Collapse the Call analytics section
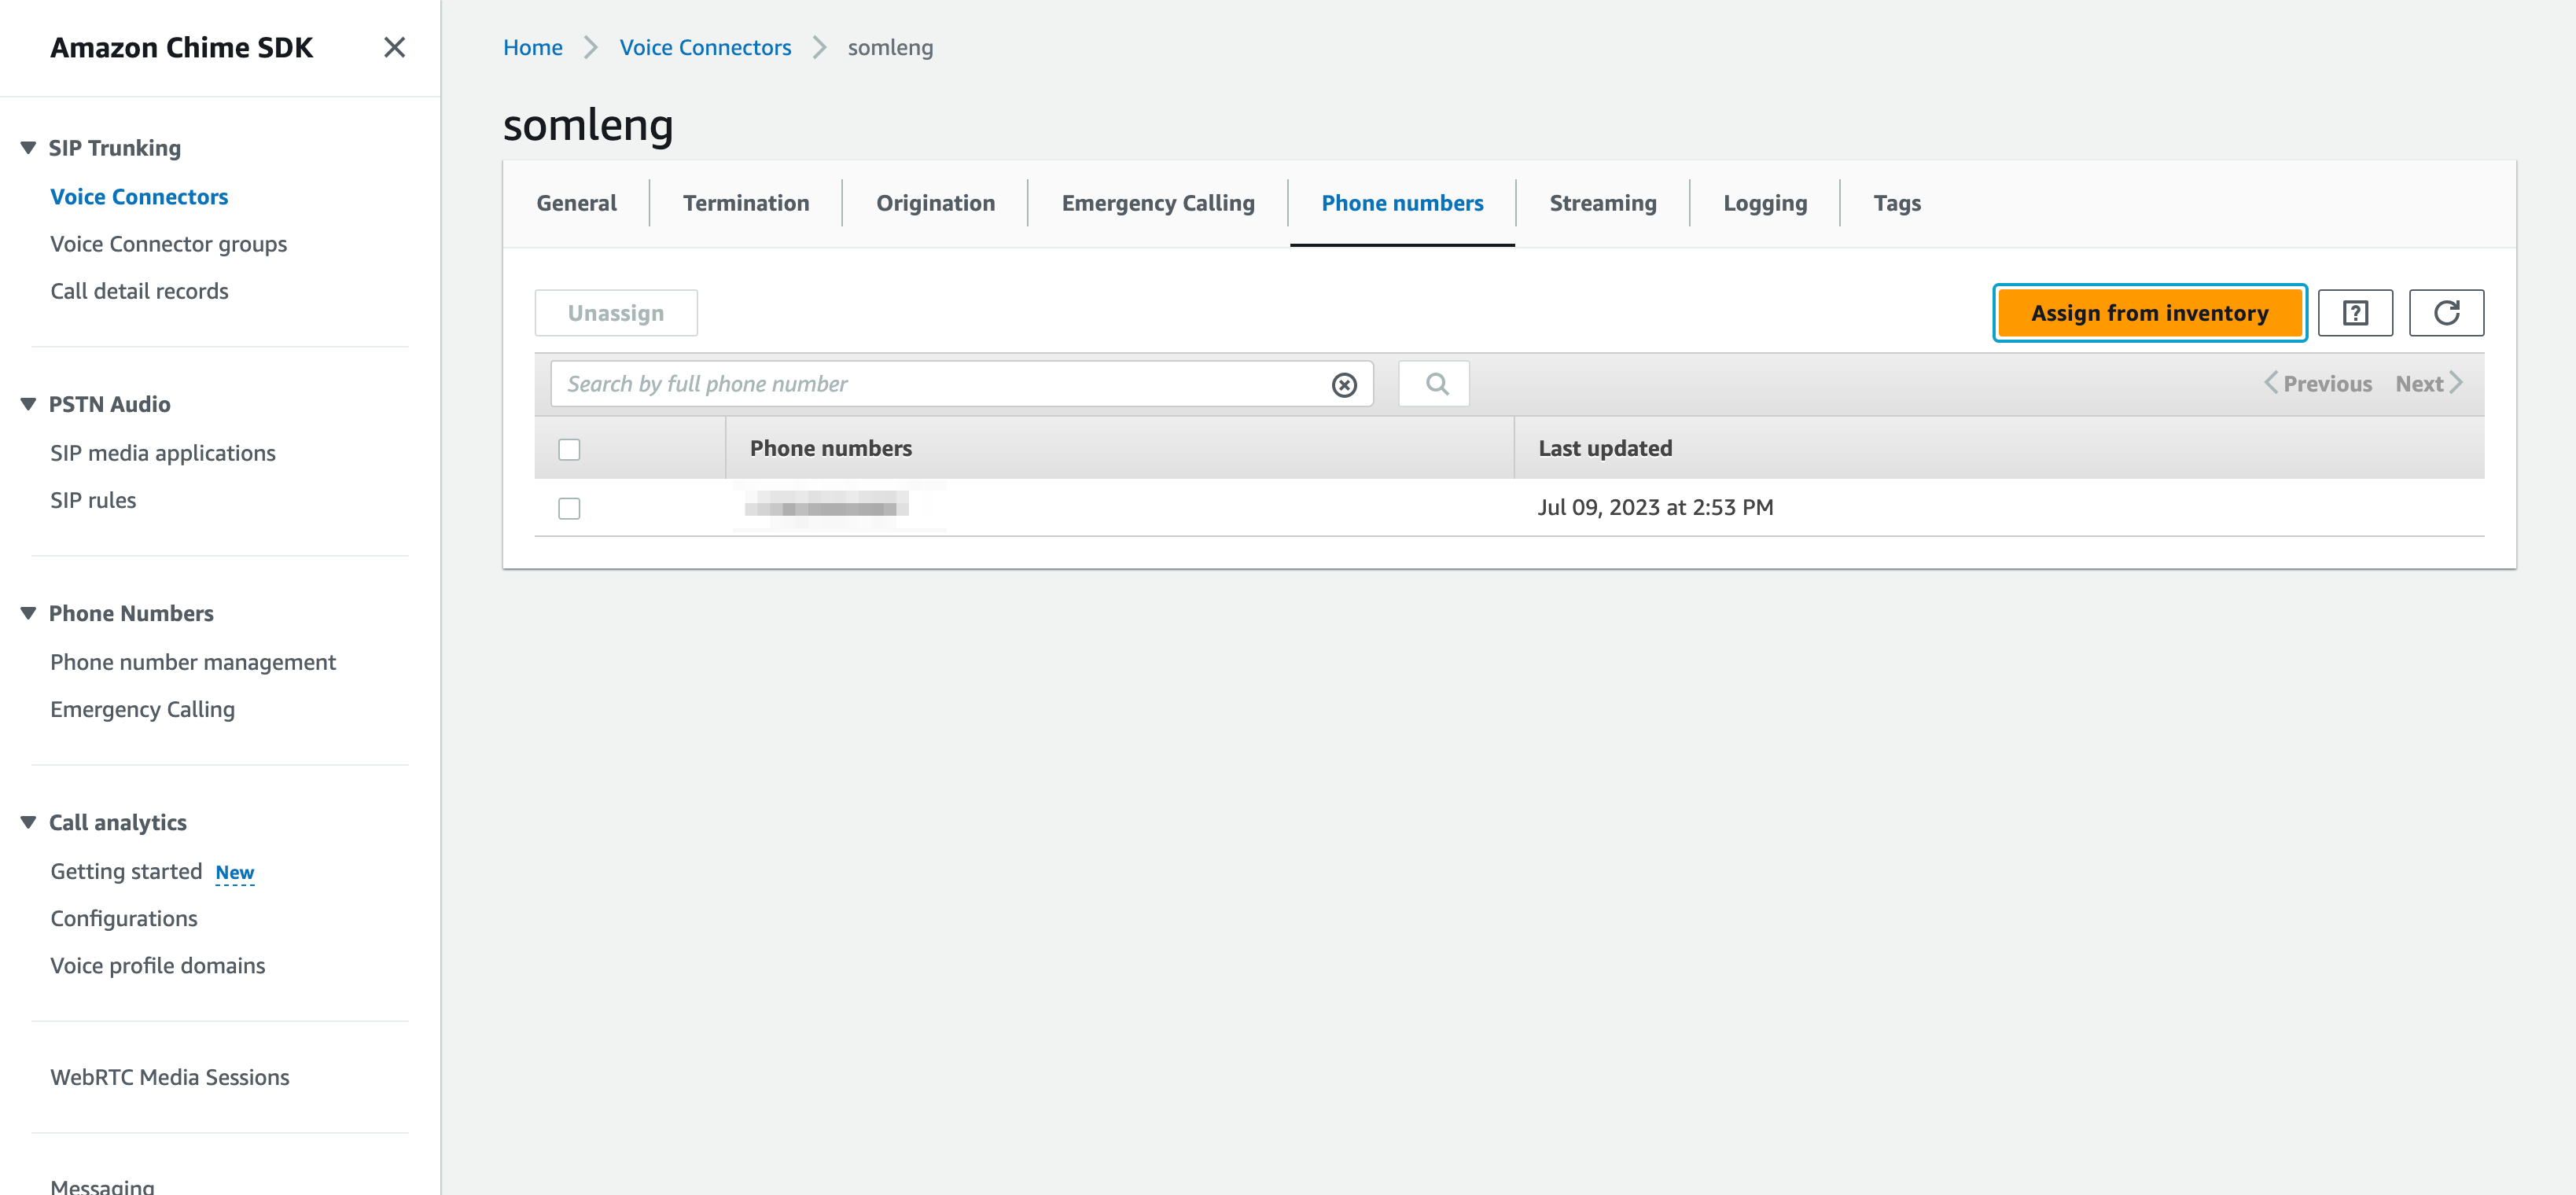Viewport: 2576px width, 1195px height. coord(28,822)
